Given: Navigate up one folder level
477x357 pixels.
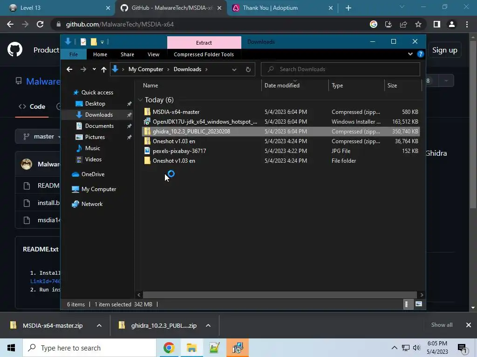Looking at the screenshot, I should pos(104,69).
